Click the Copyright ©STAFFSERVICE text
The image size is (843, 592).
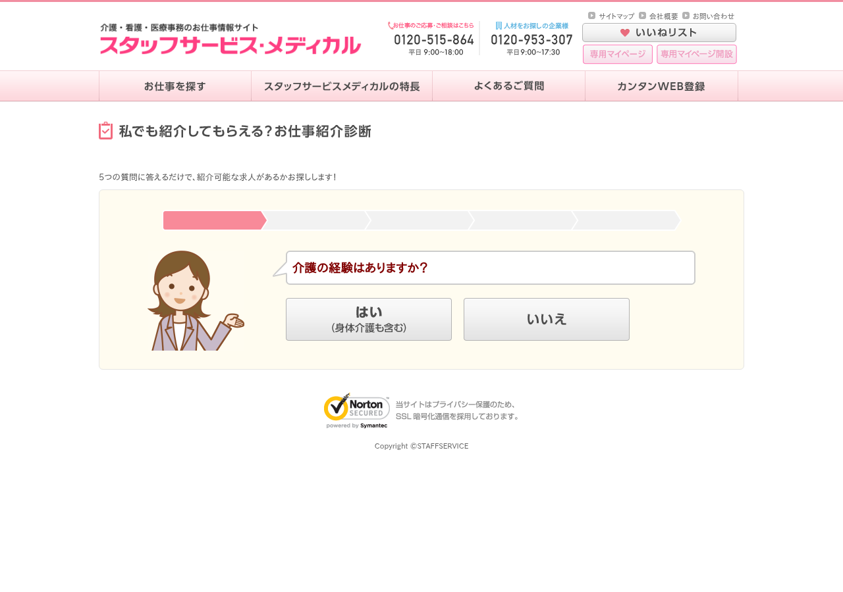coord(421,446)
